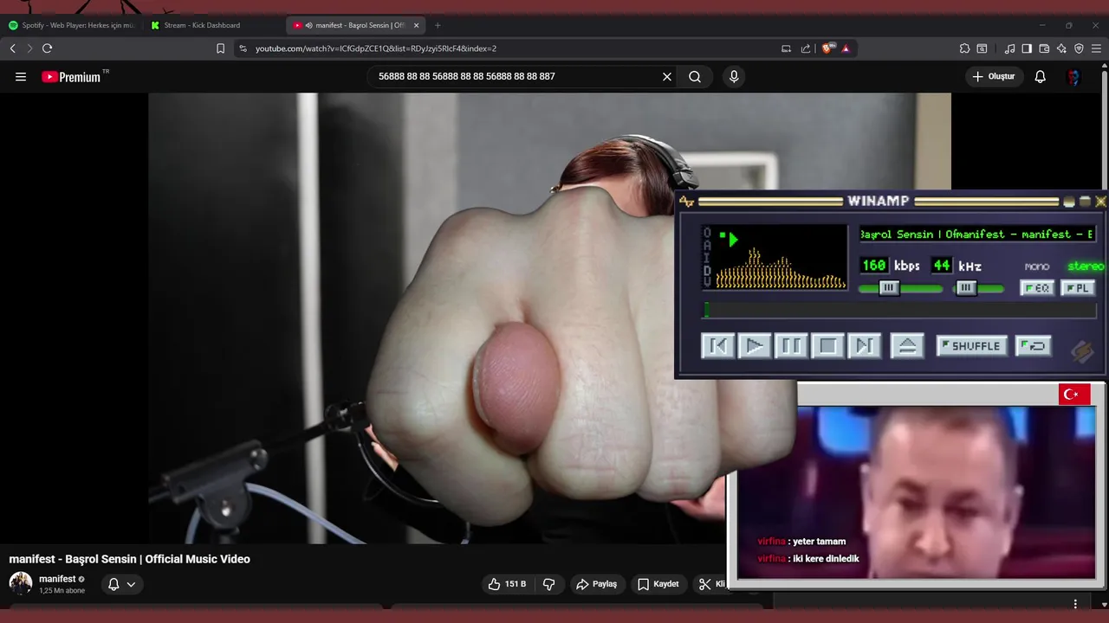Image resolution: width=1109 pixels, height=623 pixels.
Task: Toggle Winamp PL playlist button
Action: 1078,288
